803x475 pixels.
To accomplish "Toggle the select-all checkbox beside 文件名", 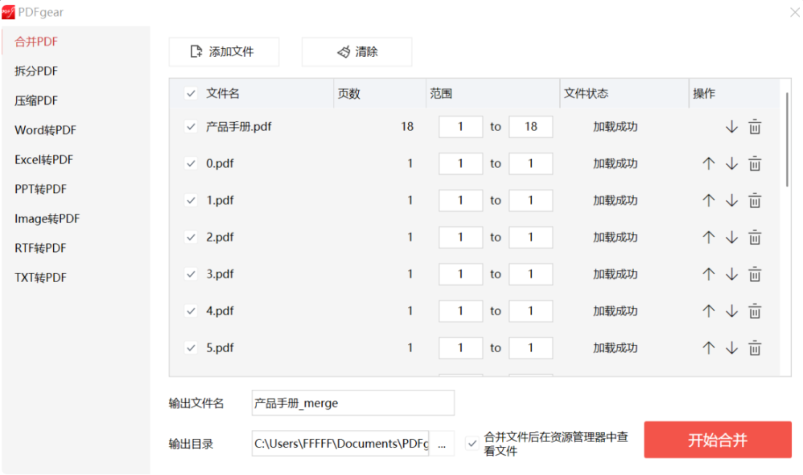I will click(191, 93).
